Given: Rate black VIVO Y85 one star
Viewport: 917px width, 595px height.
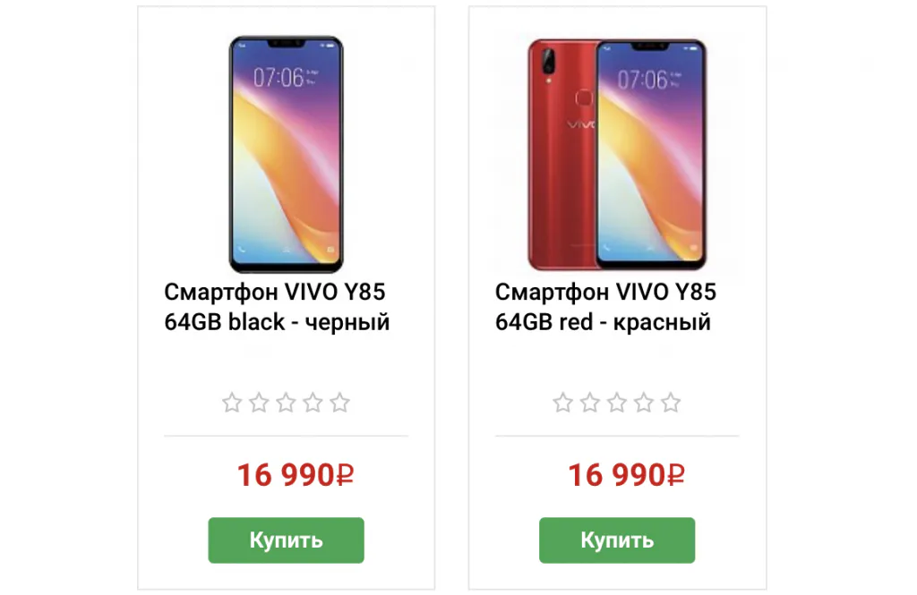Looking at the screenshot, I should click(232, 403).
